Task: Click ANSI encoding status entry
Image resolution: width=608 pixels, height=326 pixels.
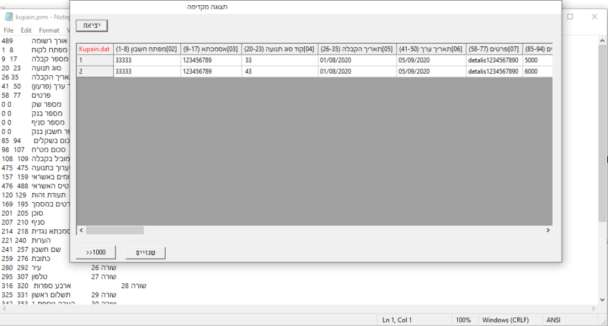Action: [553, 320]
